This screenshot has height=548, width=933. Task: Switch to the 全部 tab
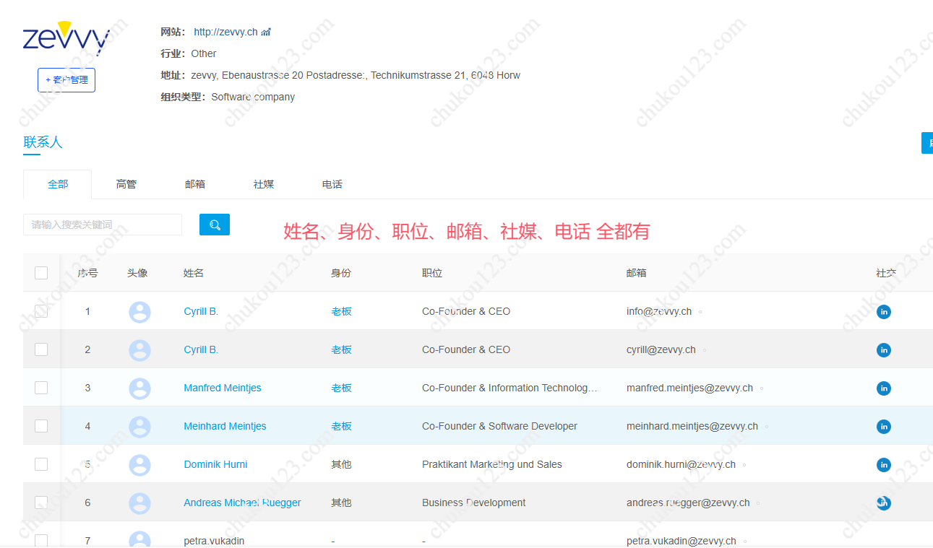click(x=58, y=184)
